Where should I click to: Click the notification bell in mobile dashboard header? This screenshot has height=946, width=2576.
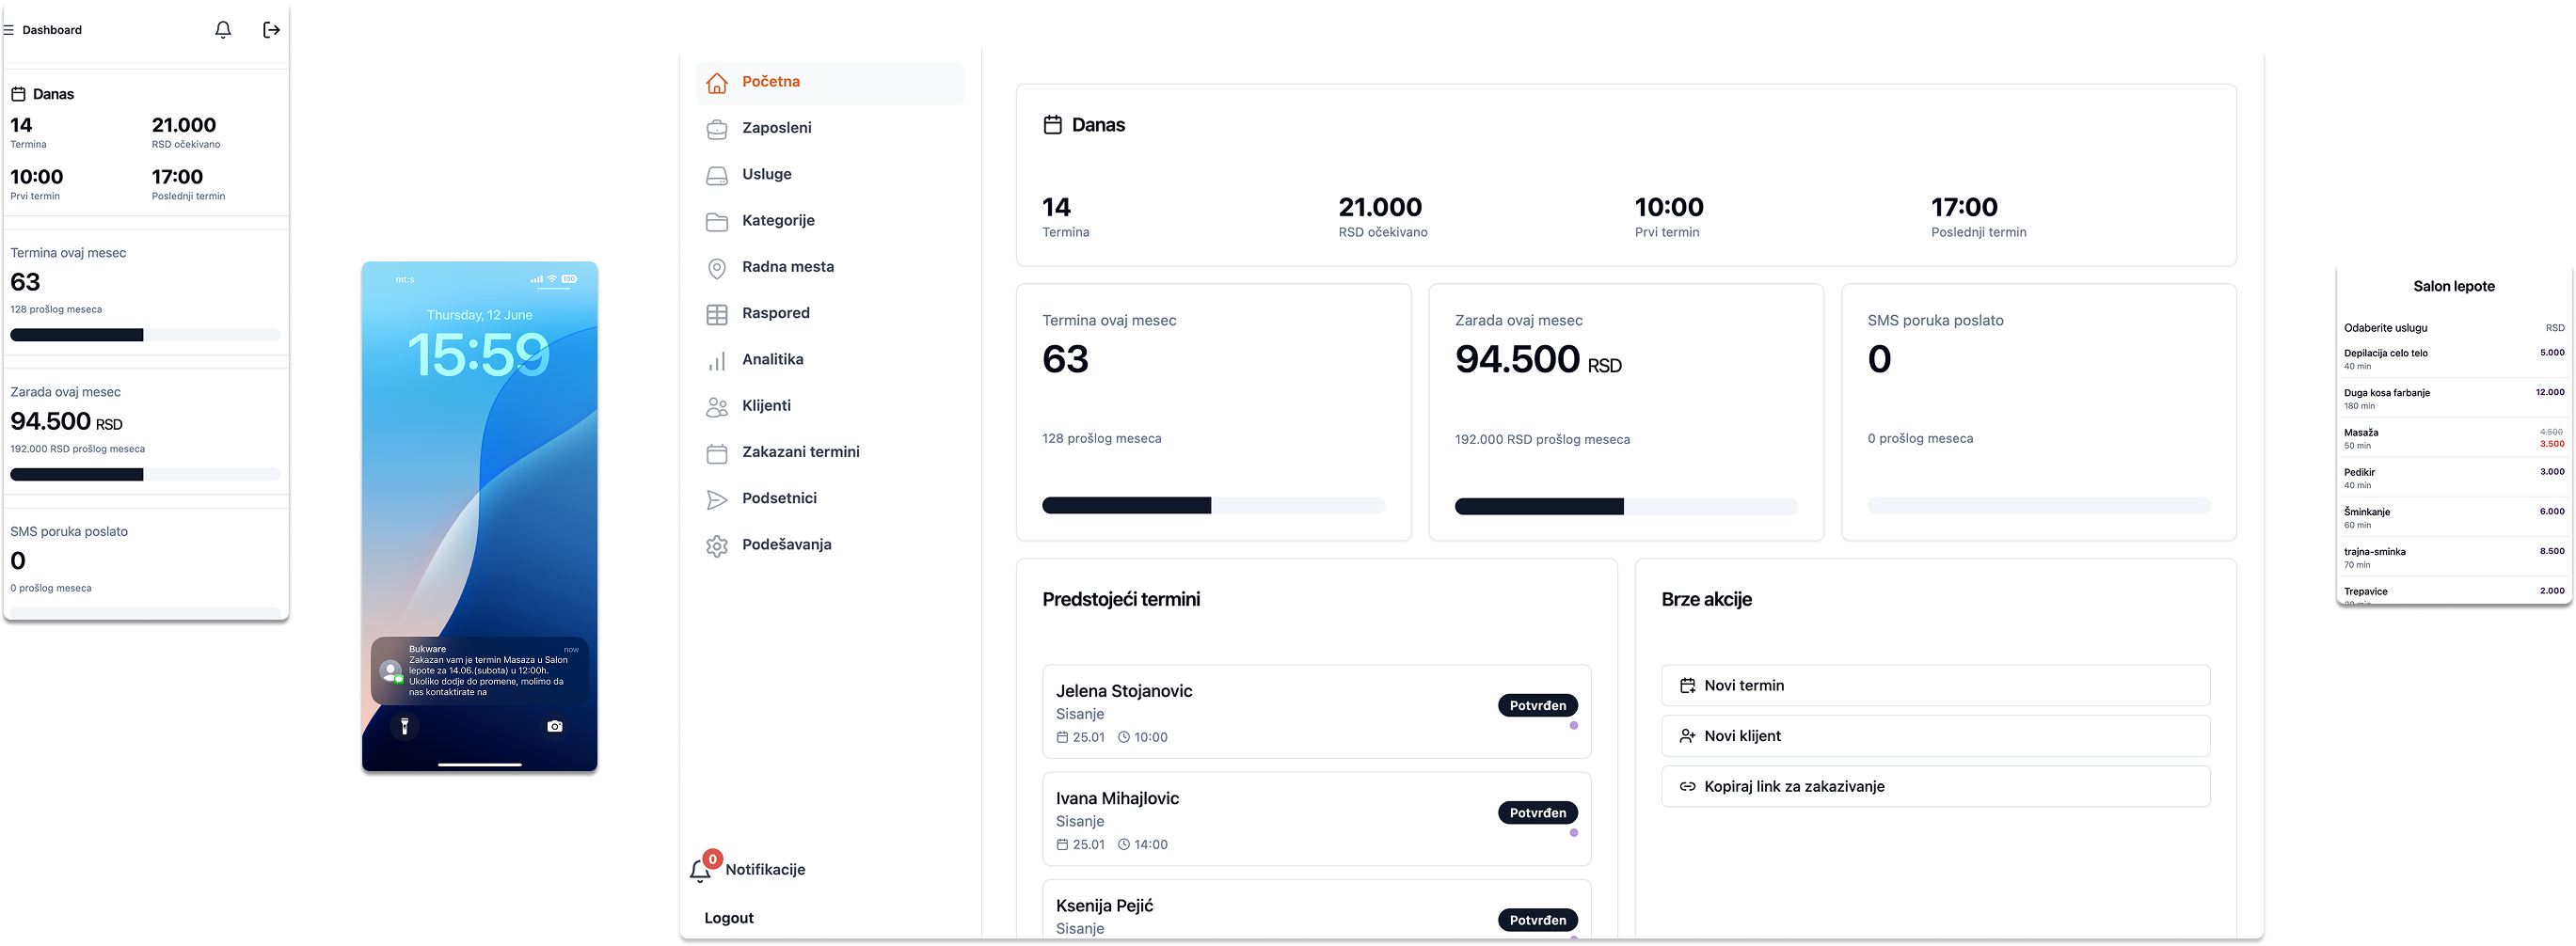click(x=223, y=30)
